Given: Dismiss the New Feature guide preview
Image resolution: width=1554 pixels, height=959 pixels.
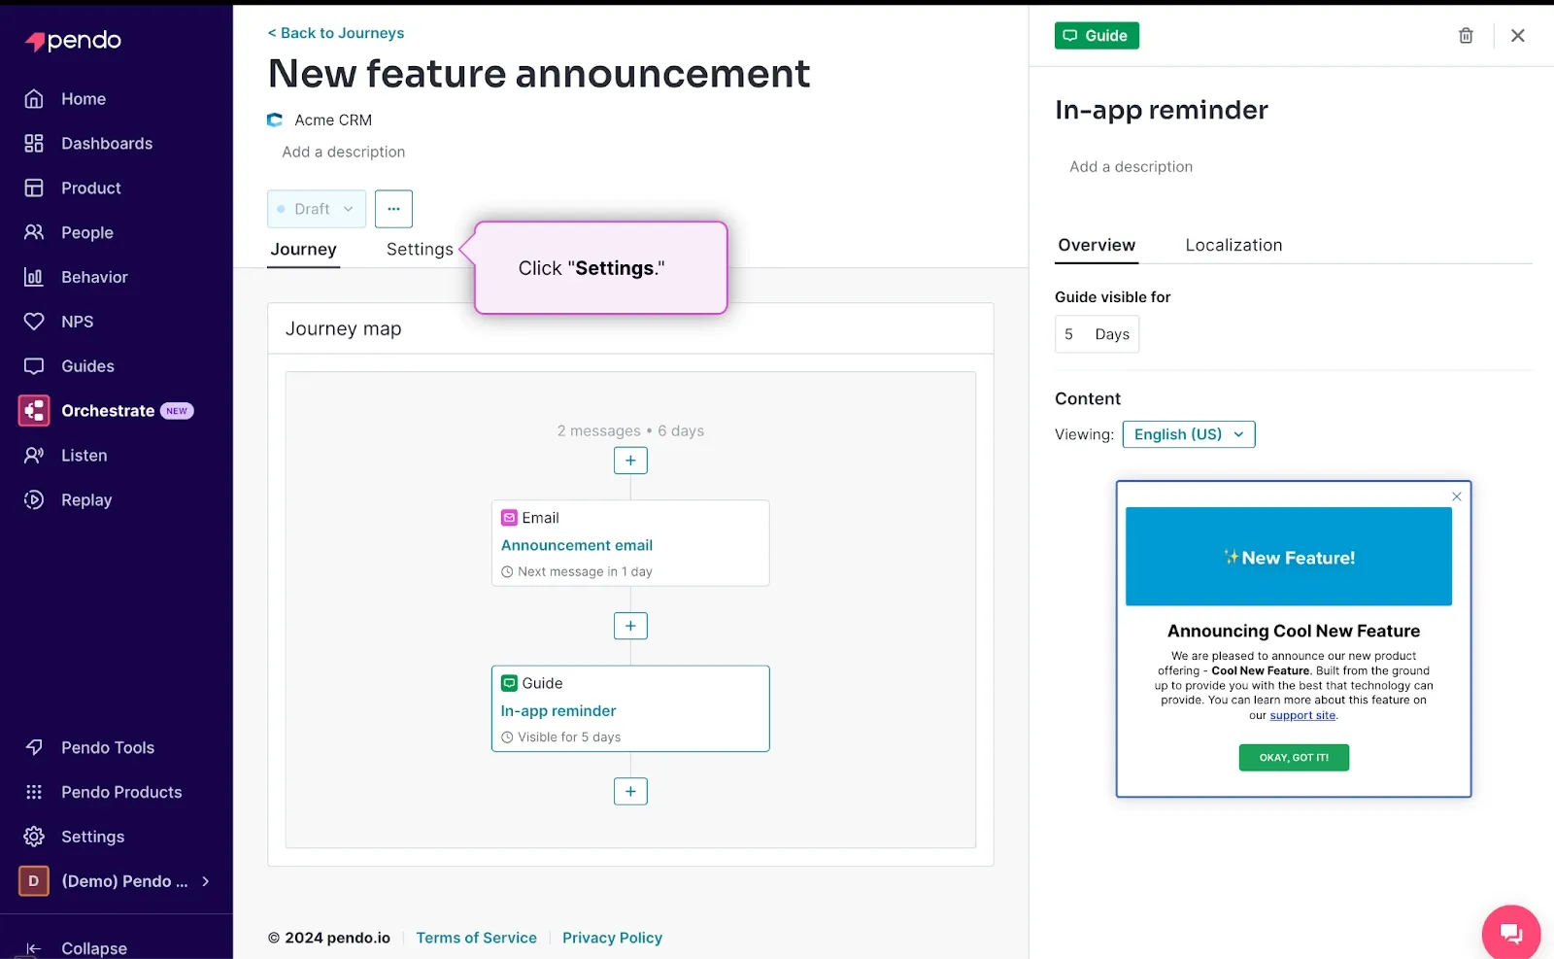Looking at the screenshot, I should pos(1457,497).
